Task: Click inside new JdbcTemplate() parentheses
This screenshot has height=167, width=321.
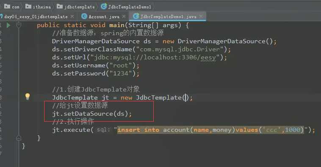Action: coord(186,98)
